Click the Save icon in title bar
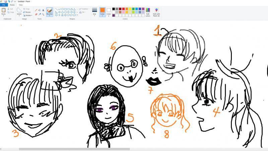Screen dimensions: 268x151 (6, 1)
